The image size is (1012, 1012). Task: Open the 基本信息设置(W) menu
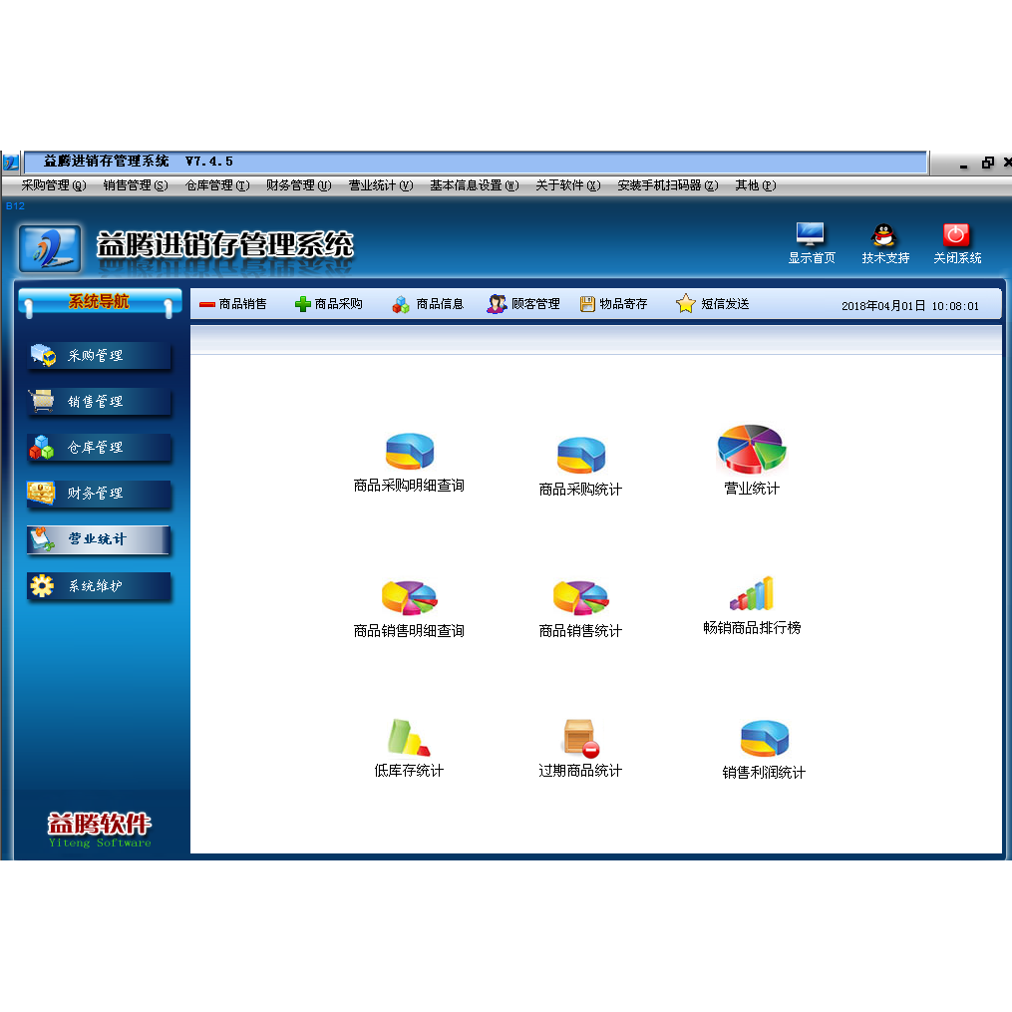475,185
